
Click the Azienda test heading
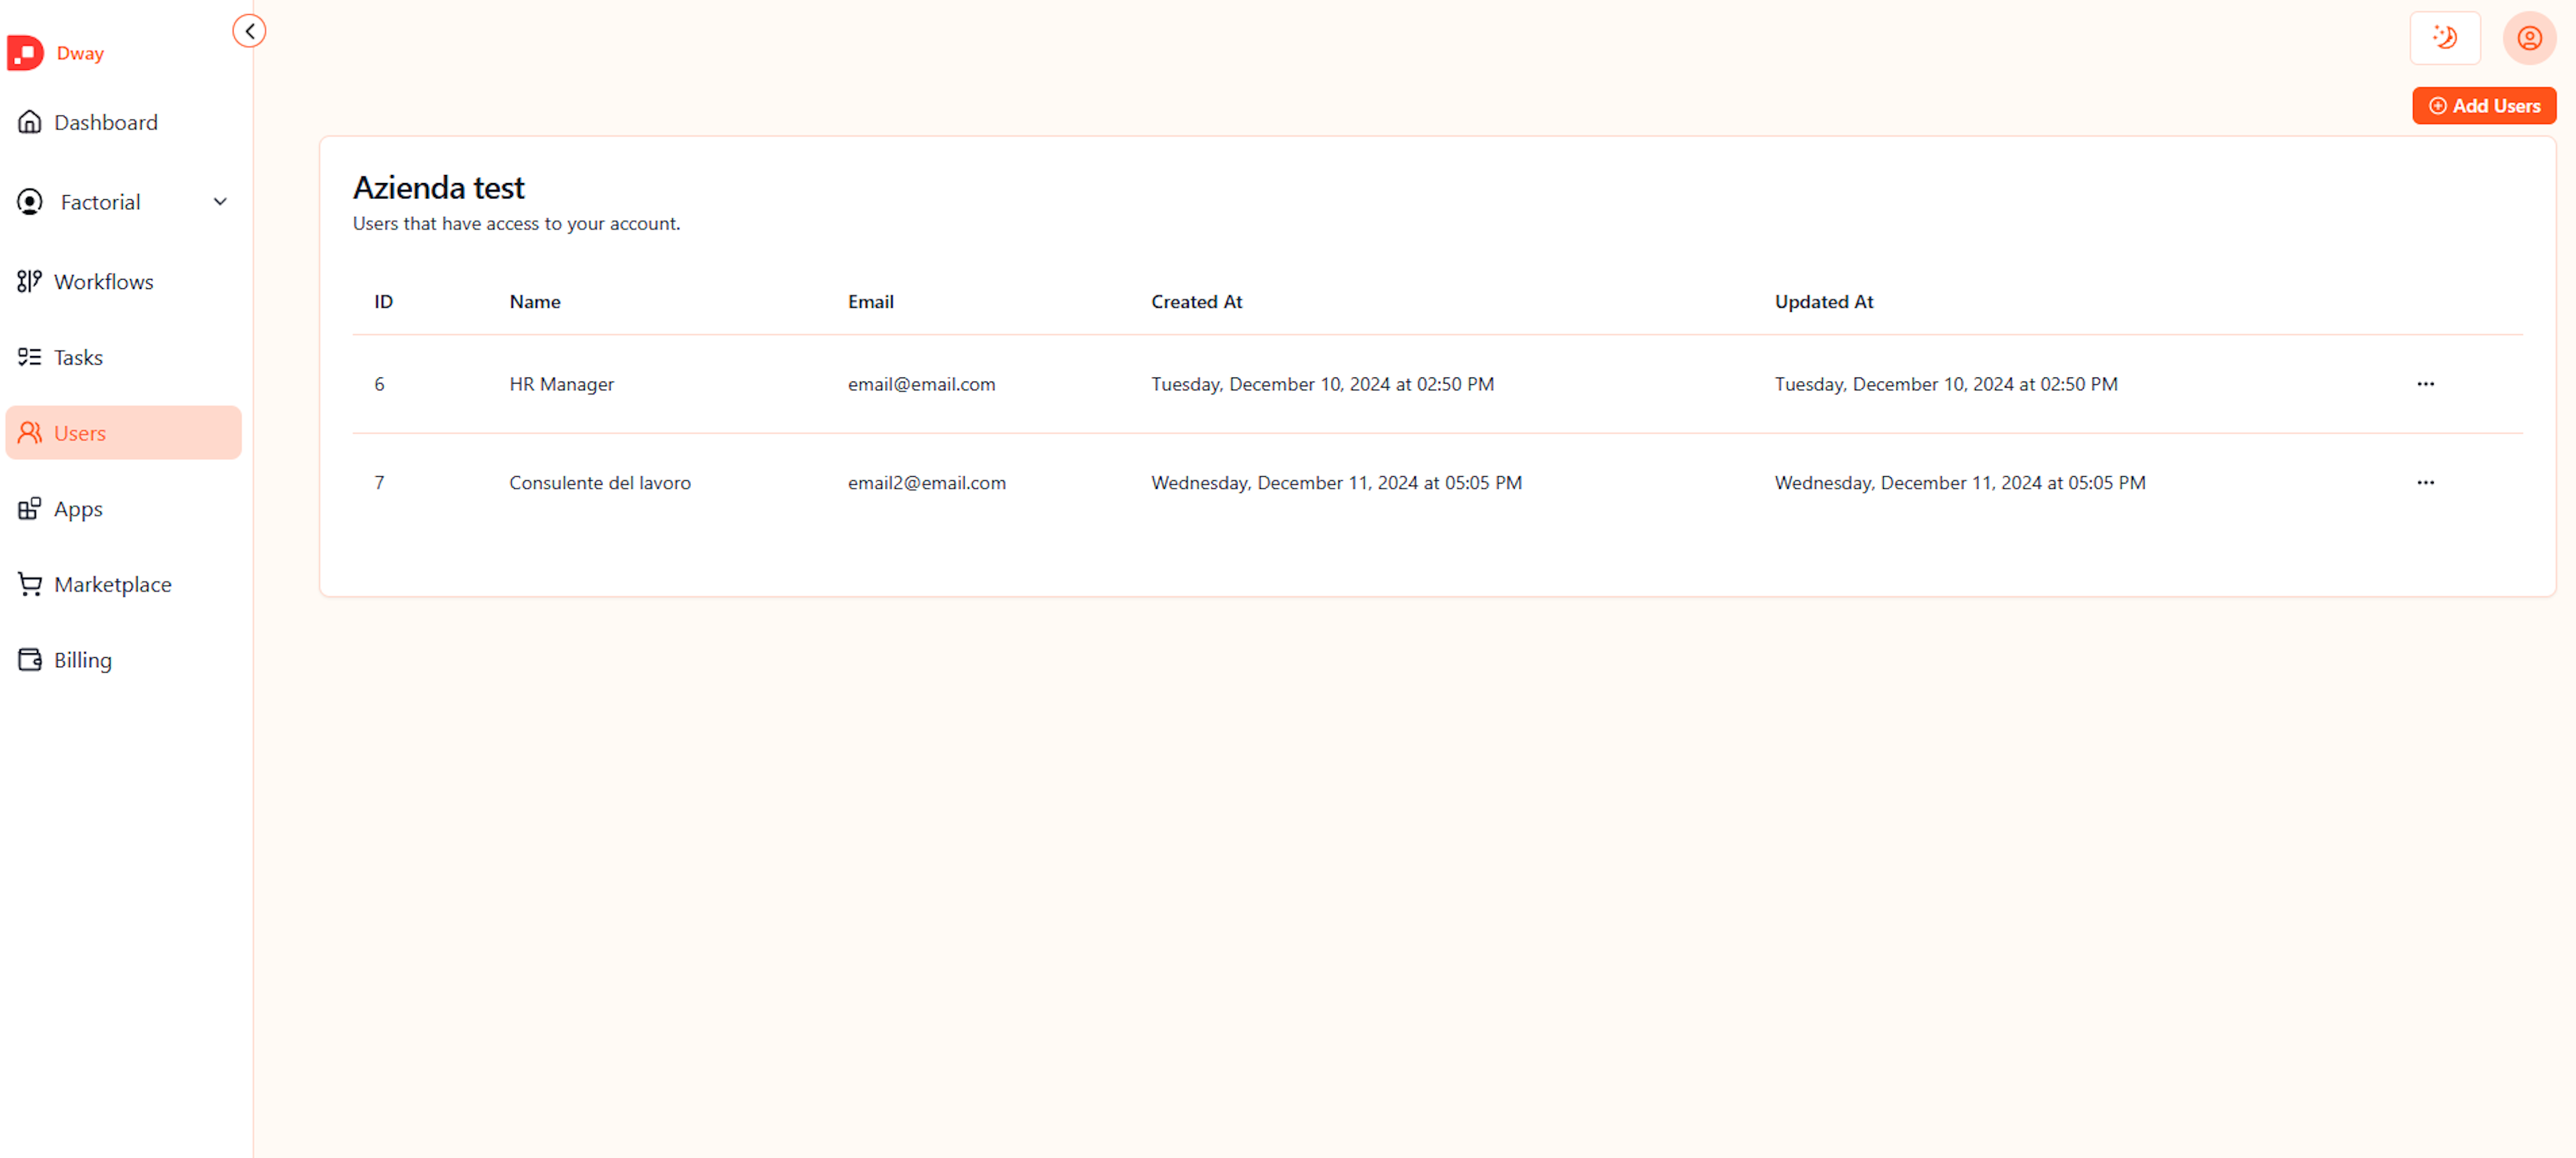[438, 188]
